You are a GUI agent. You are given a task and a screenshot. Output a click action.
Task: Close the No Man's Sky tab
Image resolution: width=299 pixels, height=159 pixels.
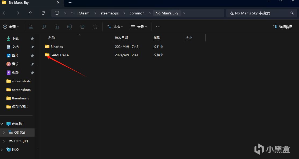tap(58, 2)
